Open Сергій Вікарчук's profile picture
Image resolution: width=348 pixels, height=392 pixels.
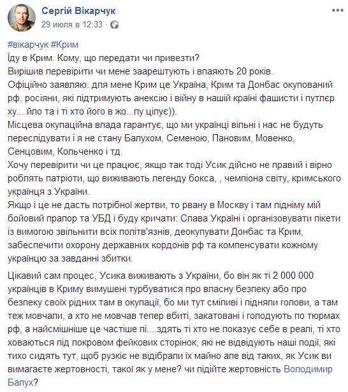tap(22, 18)
